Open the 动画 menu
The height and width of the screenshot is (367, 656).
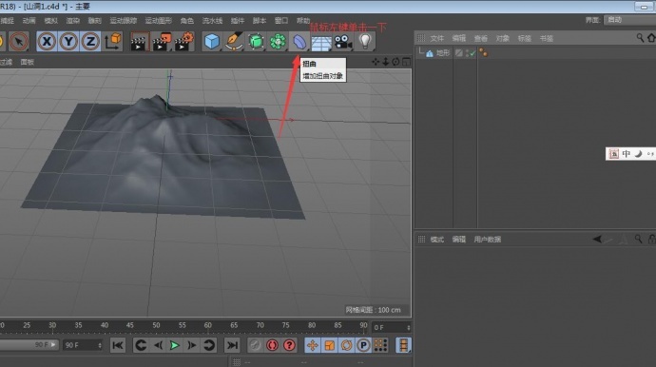click(x=29, y=21)
